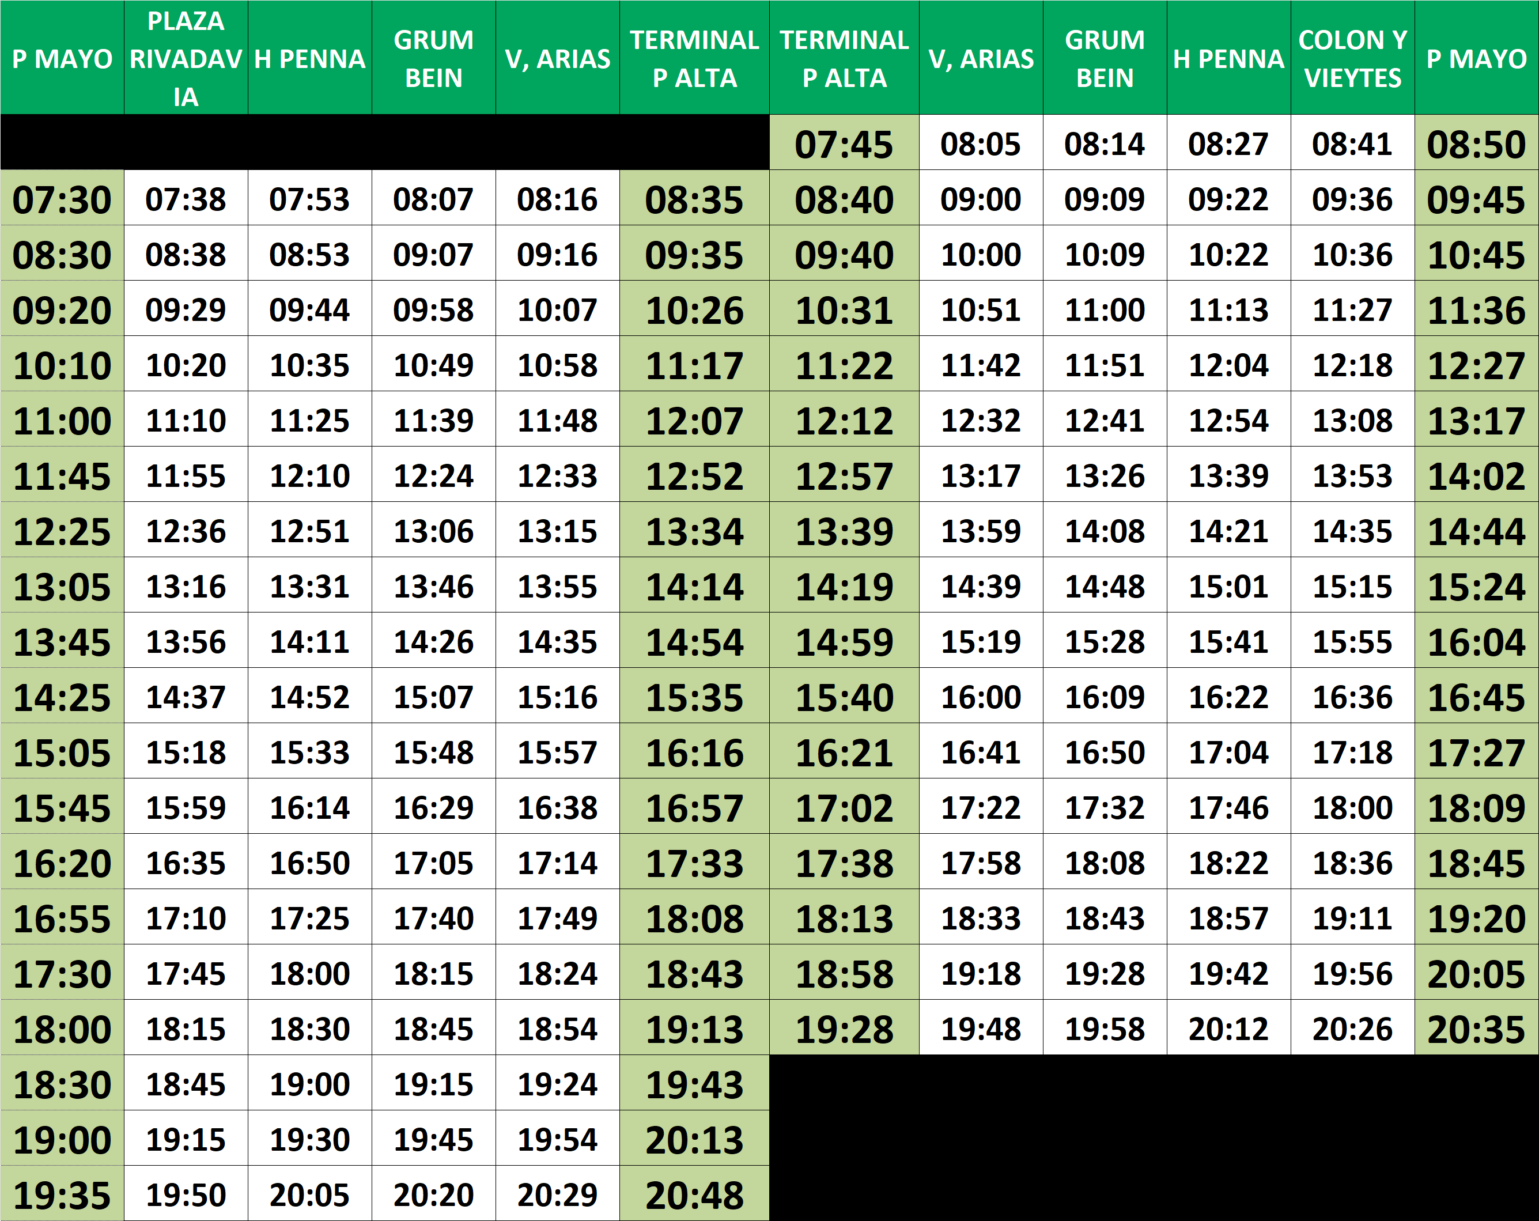Click the 08:16 V Arias time
The width and height of the screenshot is (1539, 1221).
(x=557, y=198)
